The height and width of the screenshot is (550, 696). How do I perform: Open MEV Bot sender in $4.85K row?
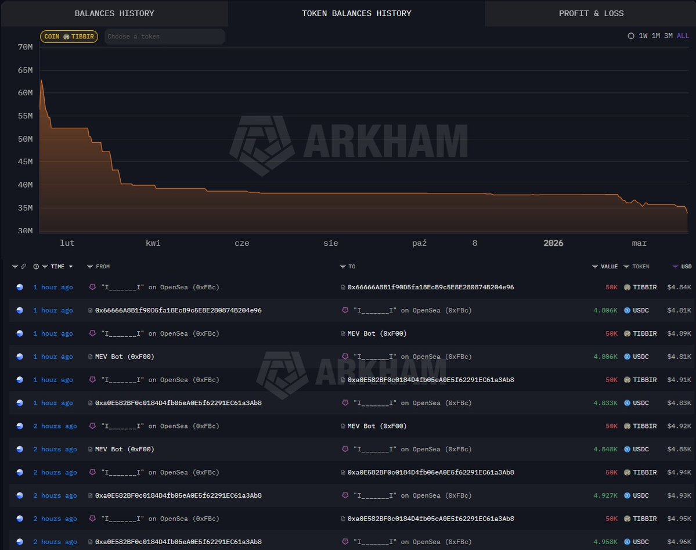point(124,449)
